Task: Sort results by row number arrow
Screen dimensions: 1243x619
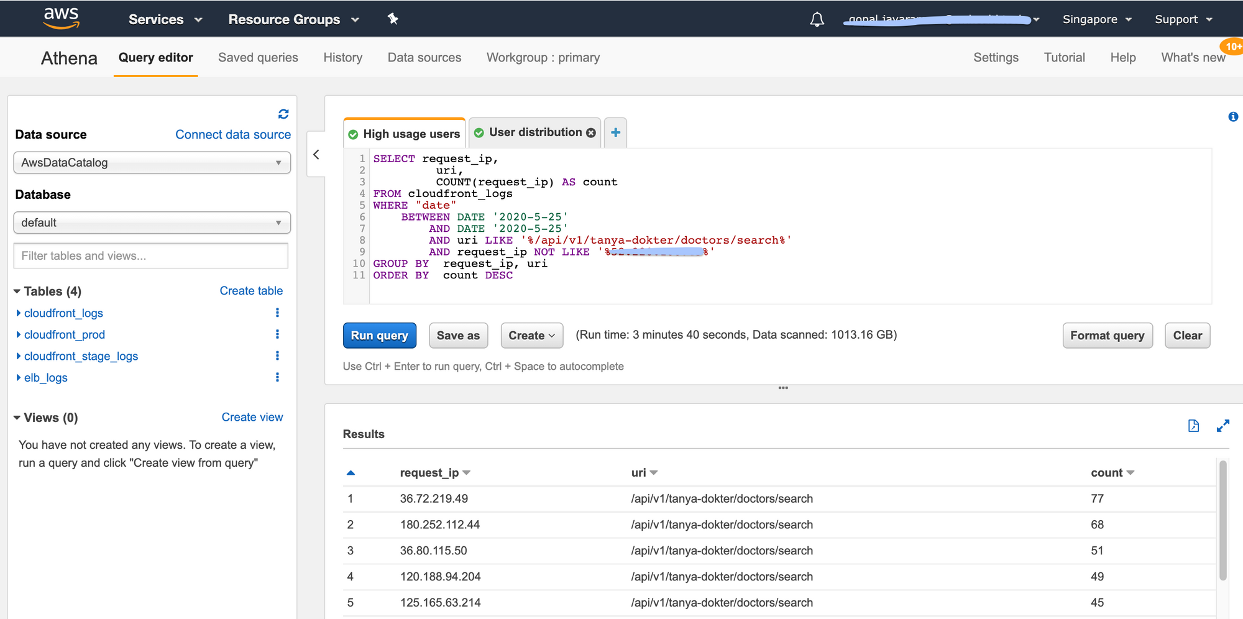Action: pyautogui.click(x=351, y=473)
